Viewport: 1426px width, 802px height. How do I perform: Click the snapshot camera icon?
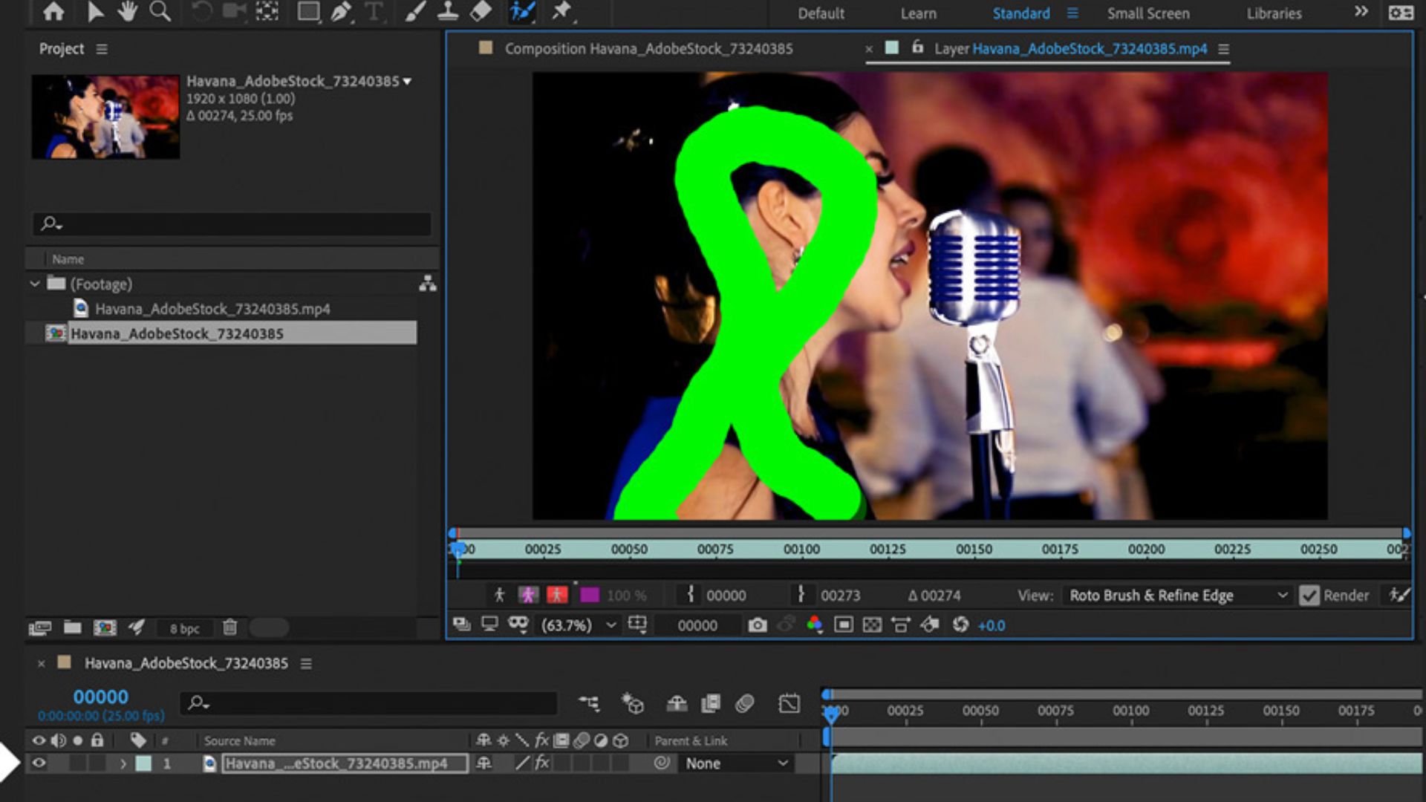(757, 625)
